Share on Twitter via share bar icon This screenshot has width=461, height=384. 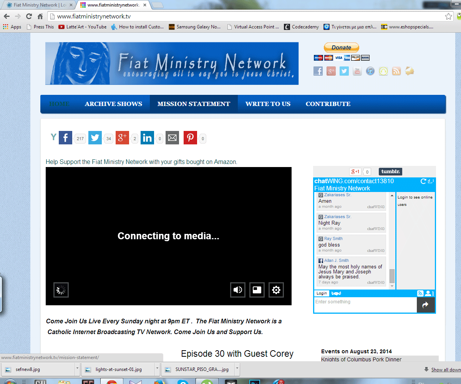(x=95, y=138)
